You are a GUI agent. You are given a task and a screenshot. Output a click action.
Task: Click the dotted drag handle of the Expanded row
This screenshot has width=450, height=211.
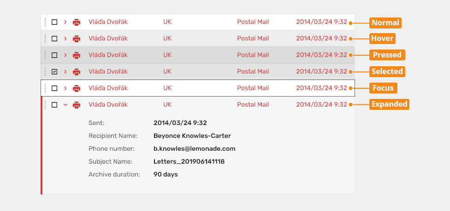point(45,105)
